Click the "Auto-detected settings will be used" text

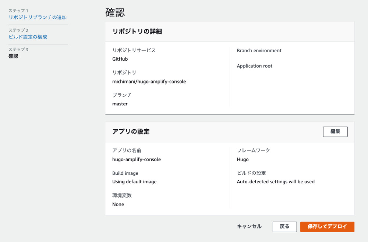[276, 182]
